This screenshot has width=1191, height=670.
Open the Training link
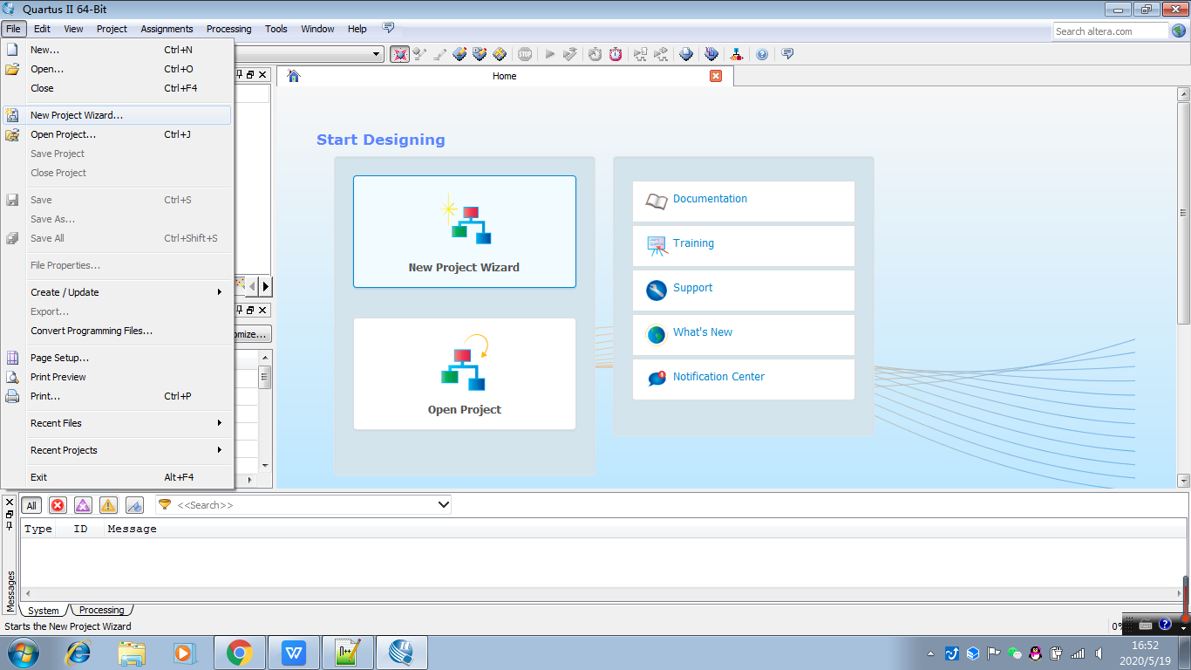click(x=693, y=243)
